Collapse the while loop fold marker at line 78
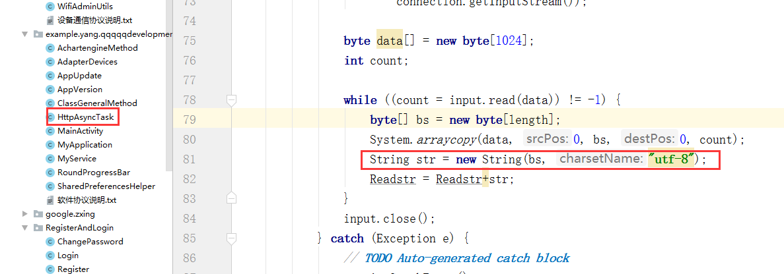This screenshot has width=784, height=274. pos(231,100)
